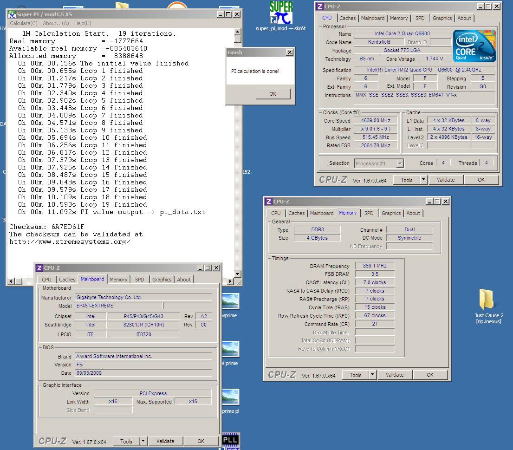The width and height of the screenshot is (513, 450).
Task: Click the DRAM Frequency 859.1 MHz field
Action: click(x=375, y=266)
